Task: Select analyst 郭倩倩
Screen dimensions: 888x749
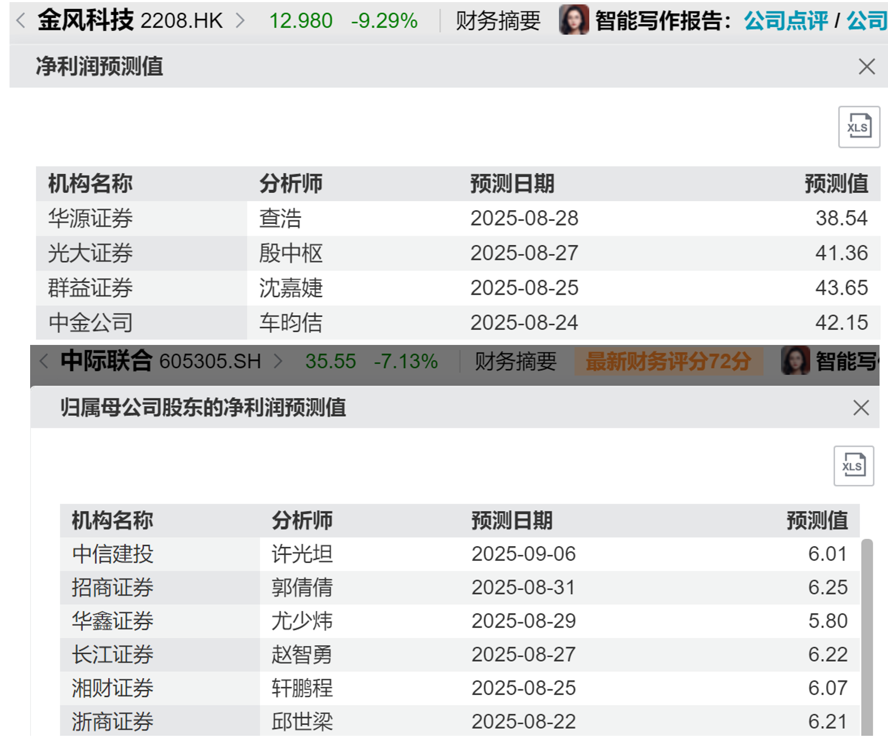Action: point(302,587)
